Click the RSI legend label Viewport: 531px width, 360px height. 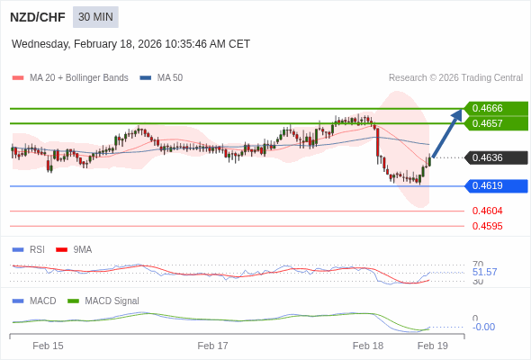click(x=37, y=250)
